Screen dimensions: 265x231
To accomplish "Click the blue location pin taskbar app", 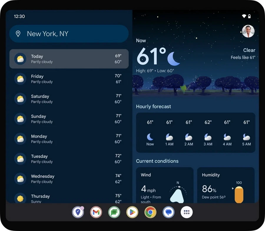I will click(78, 212).
